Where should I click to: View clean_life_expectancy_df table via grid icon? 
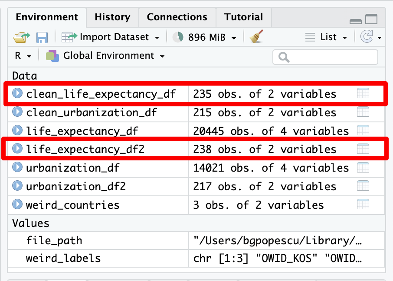pos(363,93)
